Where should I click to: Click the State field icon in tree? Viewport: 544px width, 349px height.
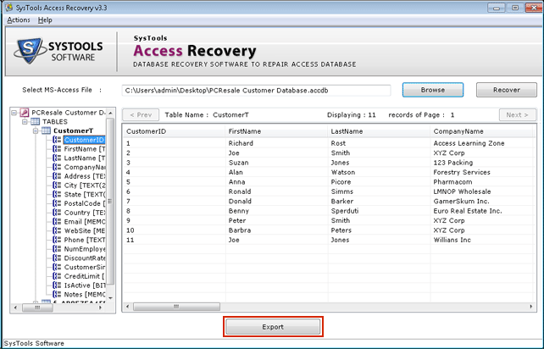(57, 194)
